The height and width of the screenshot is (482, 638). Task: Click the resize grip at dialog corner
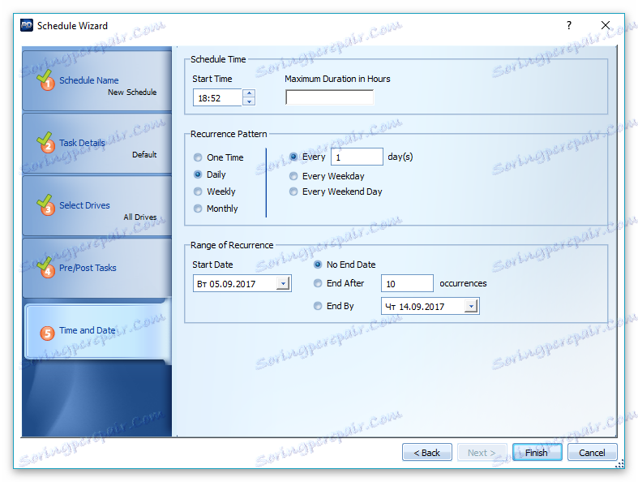[x=619, y=464]
